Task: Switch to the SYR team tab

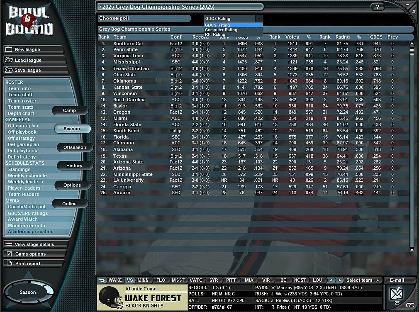Action: click(x=214, y=280)
